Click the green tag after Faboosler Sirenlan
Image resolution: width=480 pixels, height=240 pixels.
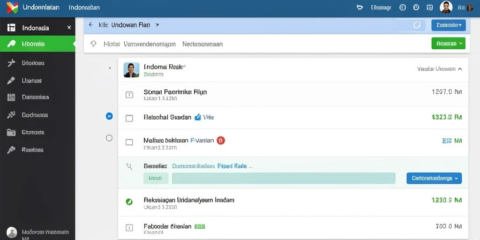pos(200,226)
